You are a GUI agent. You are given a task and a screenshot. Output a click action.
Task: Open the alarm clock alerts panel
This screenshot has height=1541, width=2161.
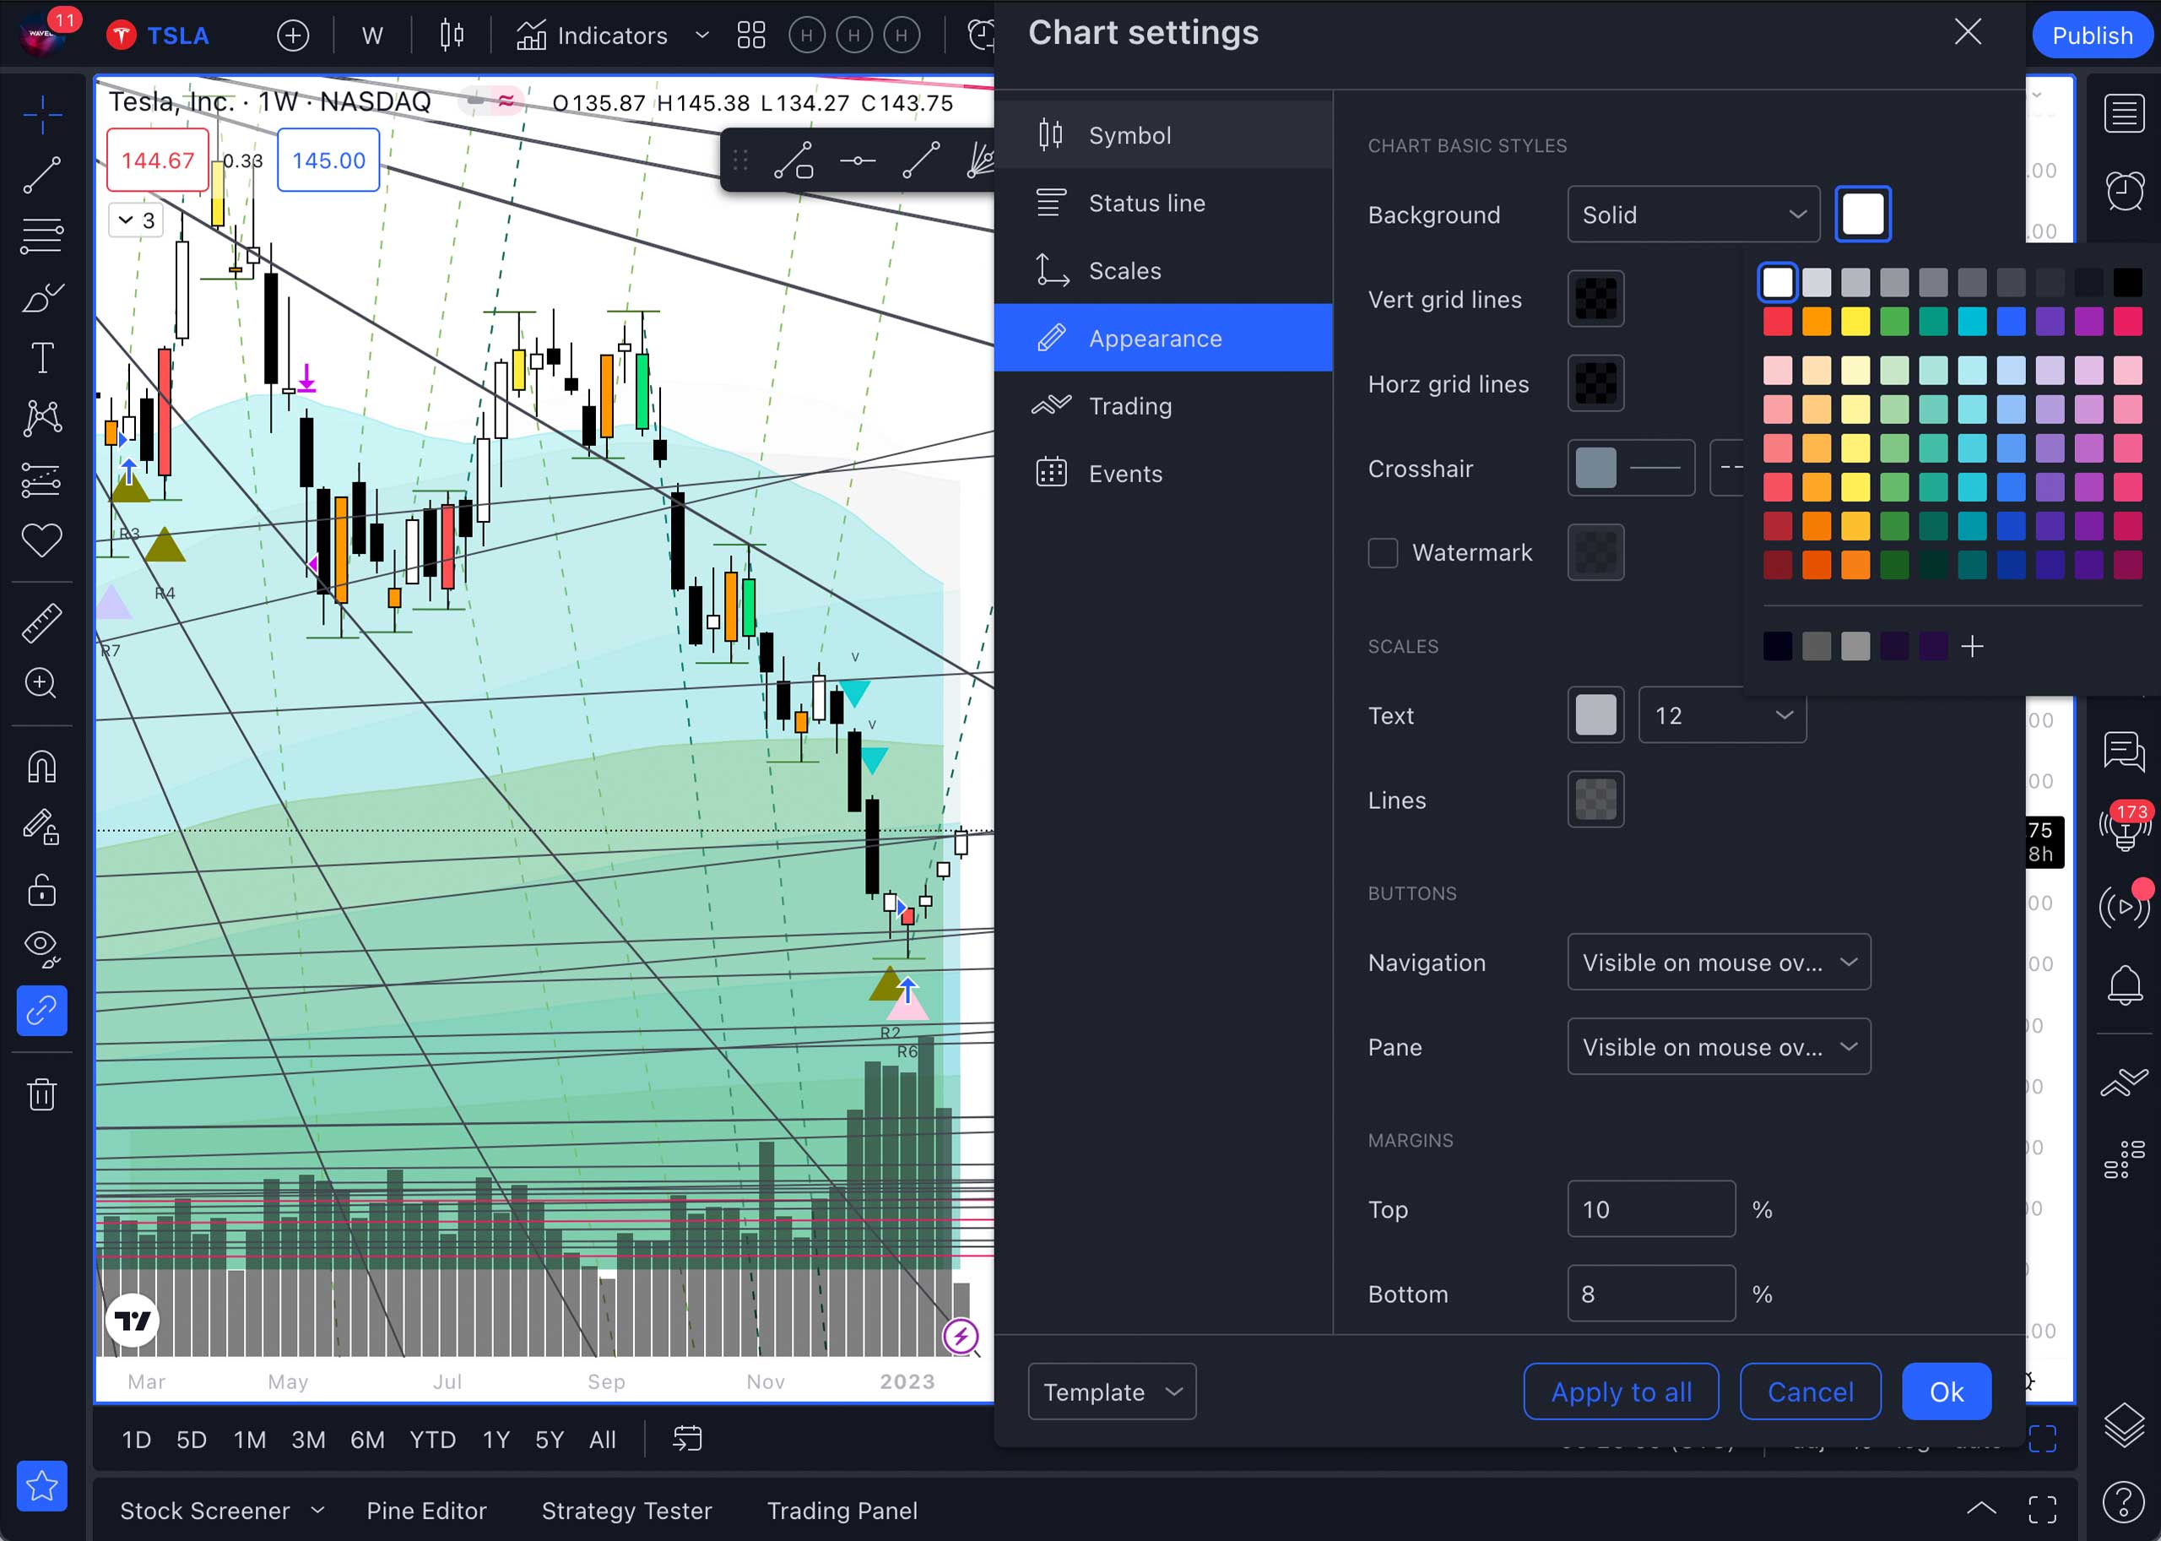tap(2124, 191)
